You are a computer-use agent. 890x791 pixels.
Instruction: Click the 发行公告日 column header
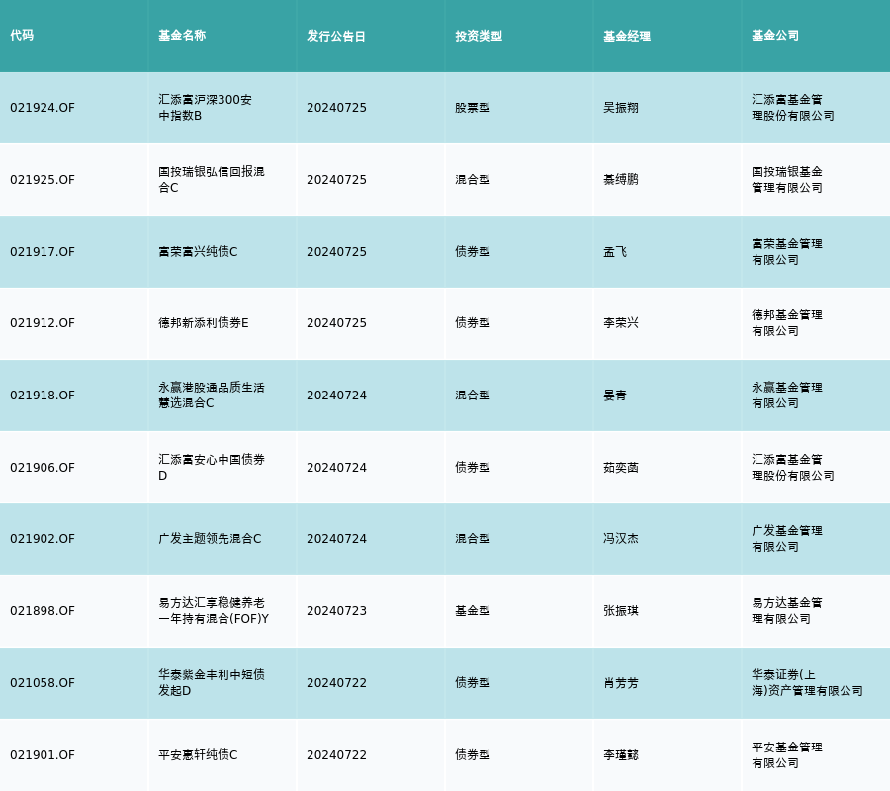coord(336,36)
